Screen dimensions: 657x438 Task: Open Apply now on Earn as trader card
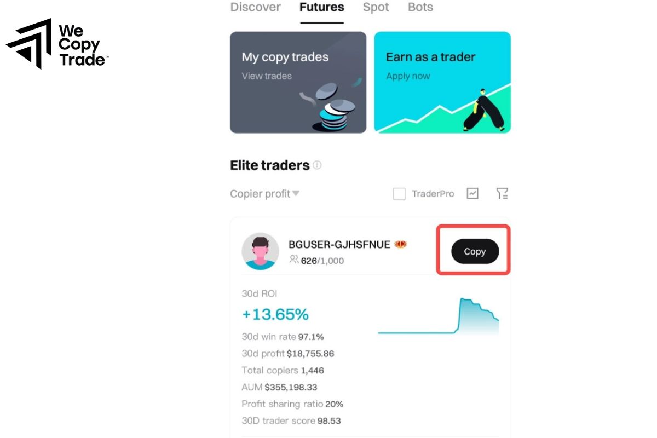(x=408, y=76)
